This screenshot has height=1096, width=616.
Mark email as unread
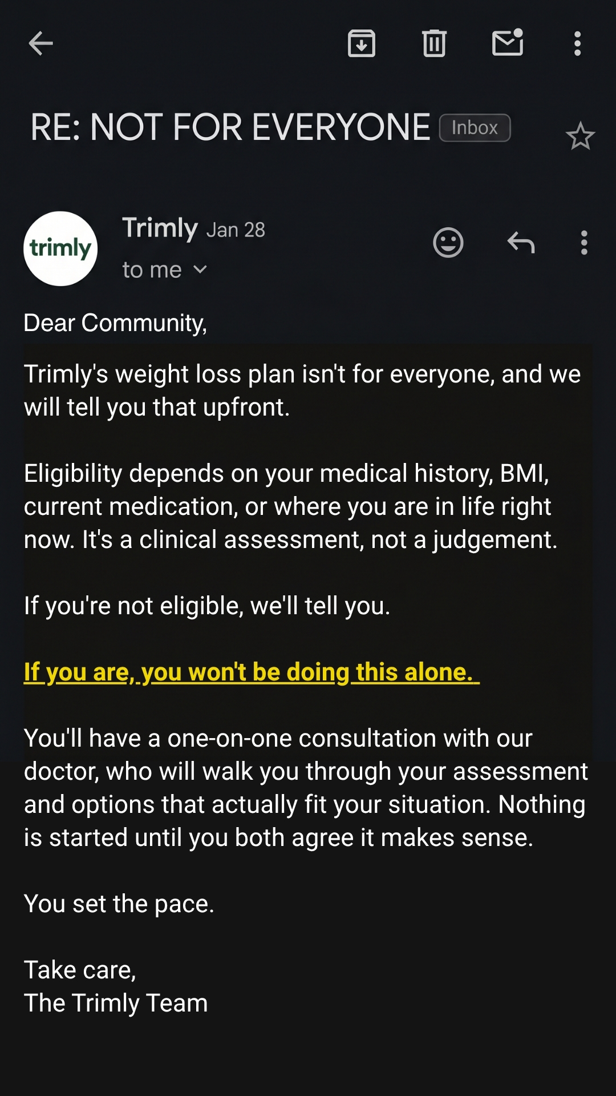click(x=508, y=42)
